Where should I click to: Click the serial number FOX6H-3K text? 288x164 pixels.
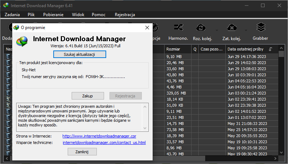click(105, 77)
